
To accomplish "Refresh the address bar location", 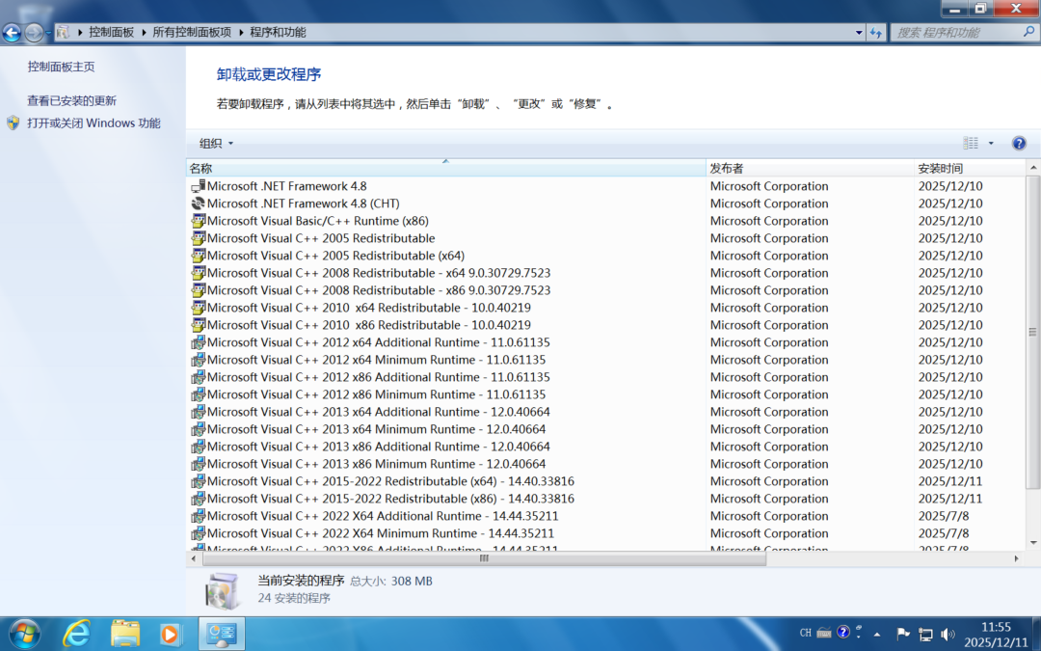I will point(875,32).
